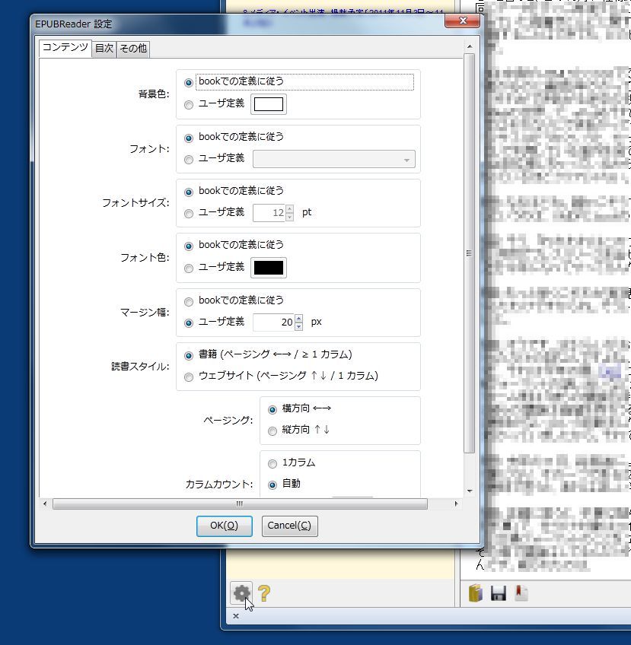Confirm settings with OK(O) button
Image resolution: width=631 pixels, height=645 pixels.
pyautogui.click(x=225, y=526)
